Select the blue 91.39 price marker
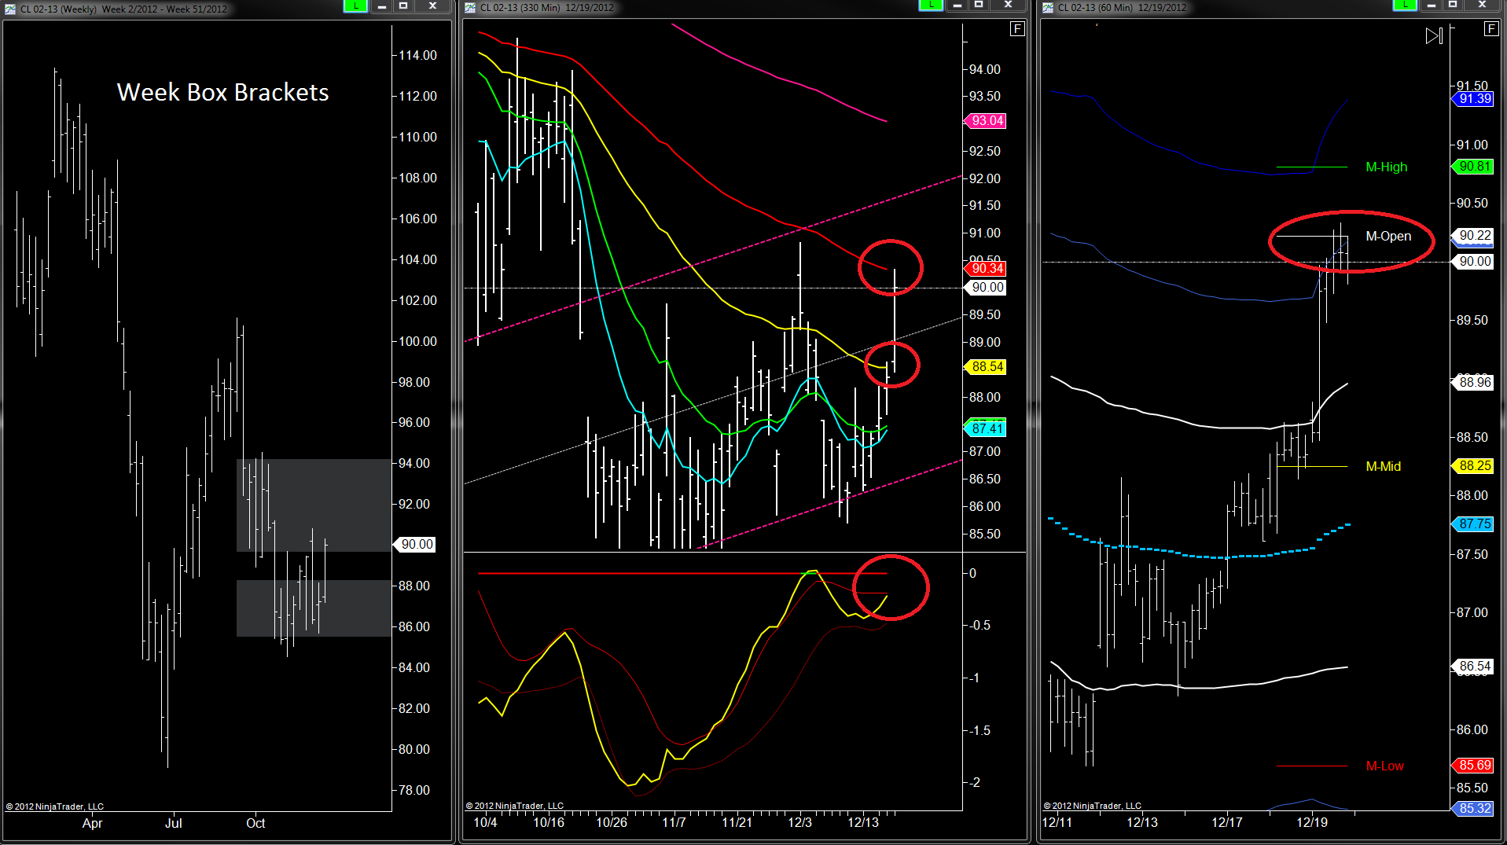The height and width of the screenshot is (845, 1507). tap(1472, 99)
